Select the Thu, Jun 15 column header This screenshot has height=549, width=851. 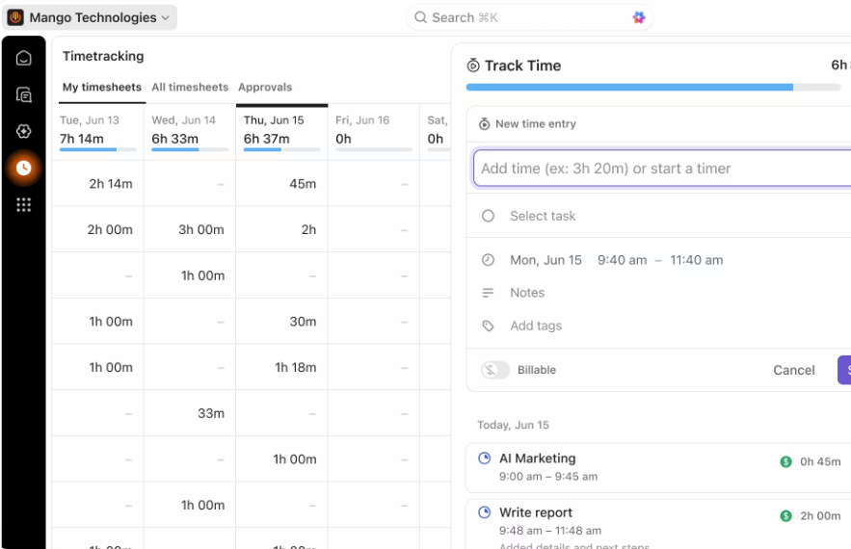tap(281, 132)
